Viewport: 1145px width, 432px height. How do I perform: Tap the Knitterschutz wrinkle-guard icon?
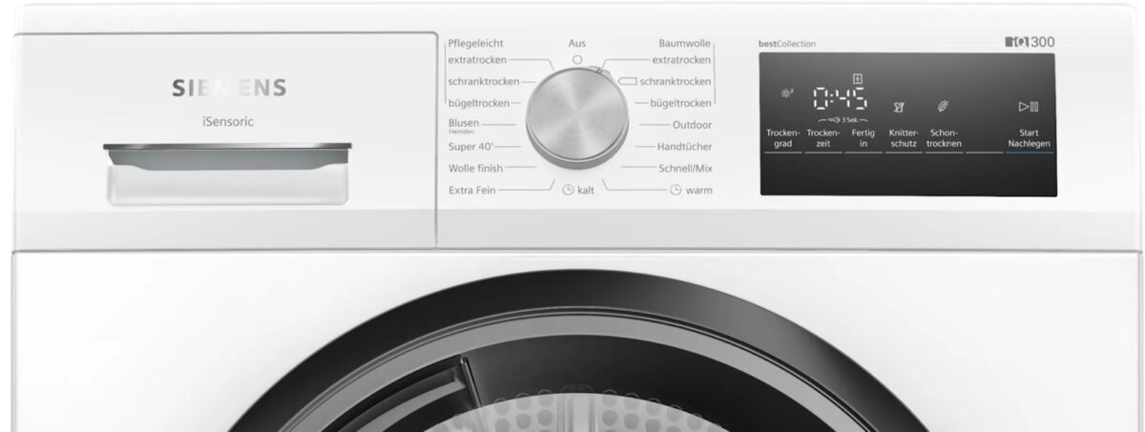(x=900, y=108)
